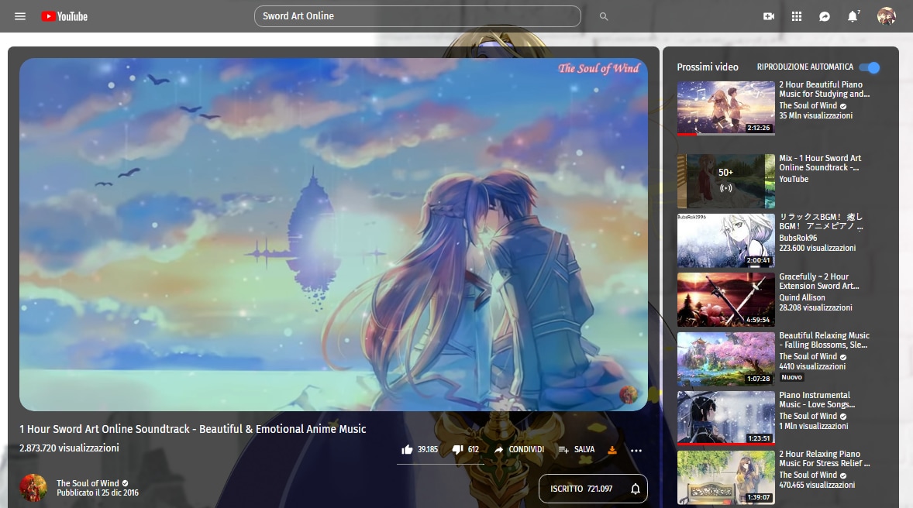
Task: Toggle subscription notification bell
Action: point(636,489)
